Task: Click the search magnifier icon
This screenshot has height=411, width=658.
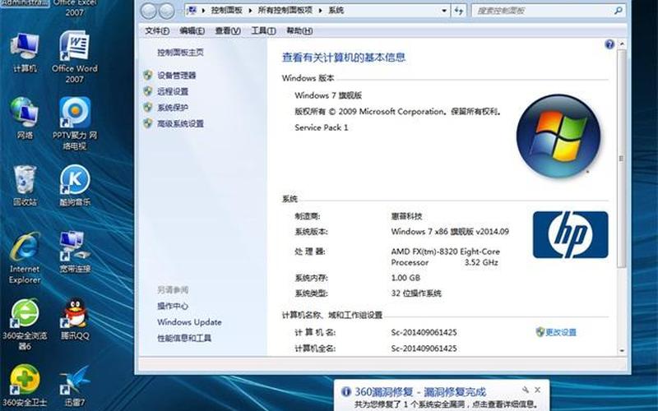Action: 618,11
